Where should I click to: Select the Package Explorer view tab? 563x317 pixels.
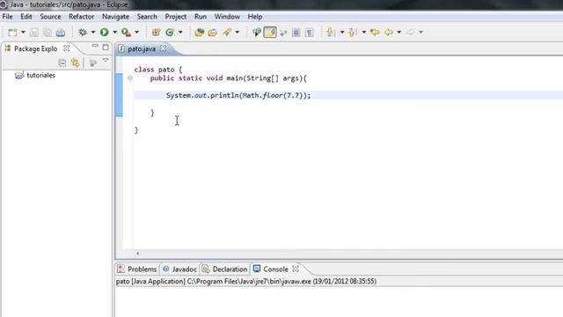pos(35,48)
